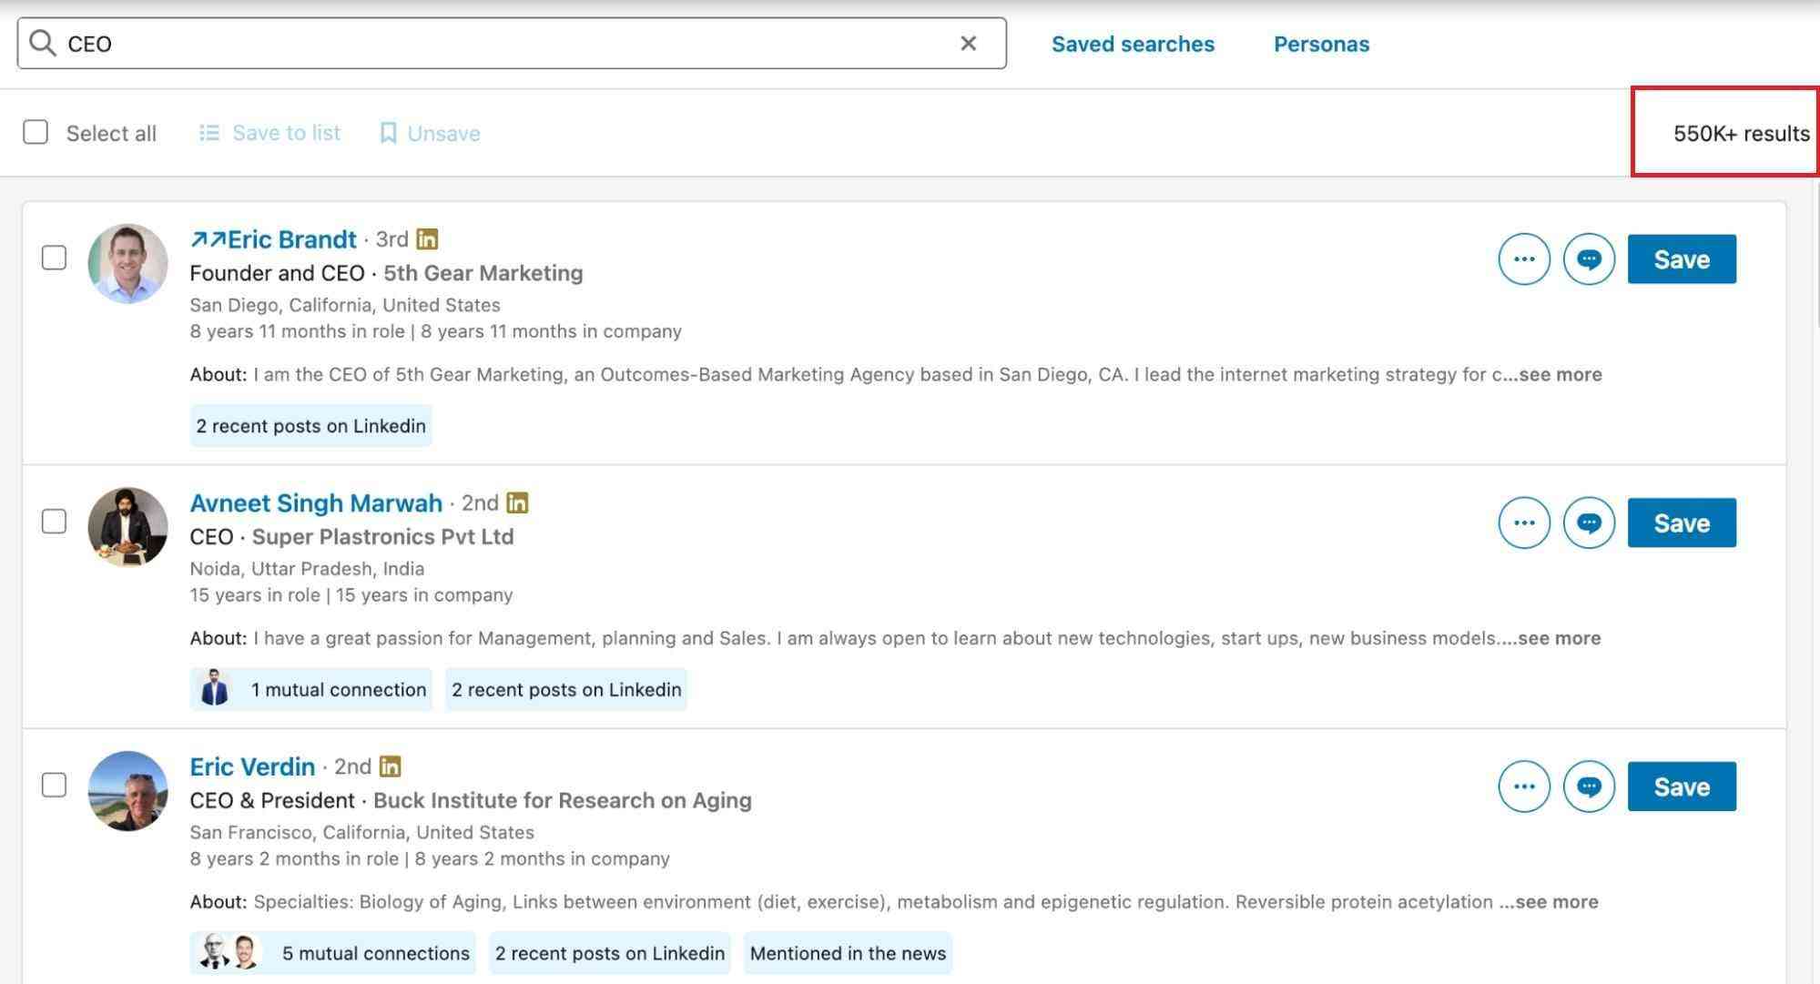
Task: Enable the Select all checkbox
Action: [x=36, y=132]
